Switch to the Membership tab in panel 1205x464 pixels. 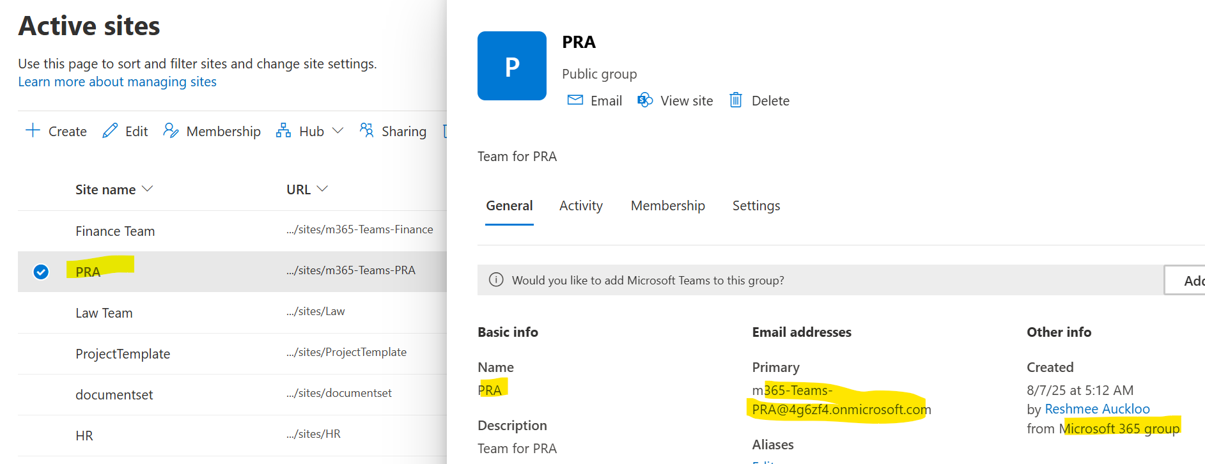coord(667,206)
